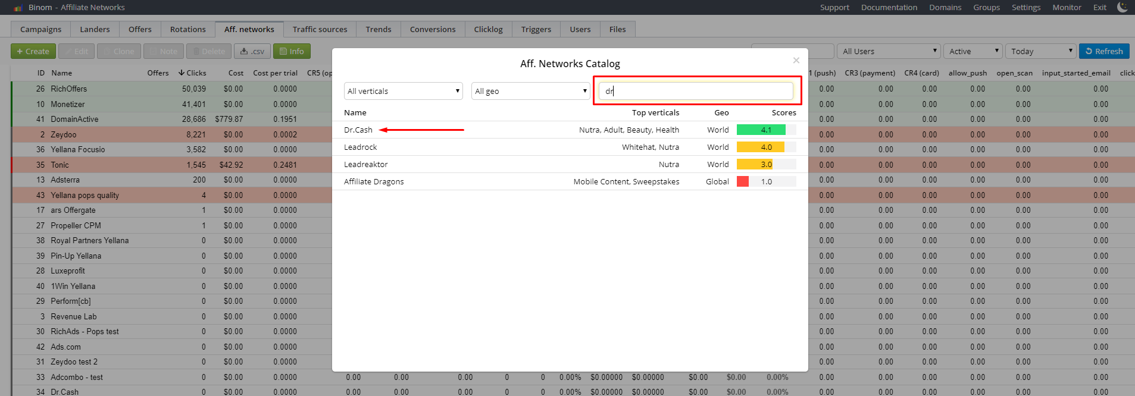The width and height of the screenshot is (1135, 396).
Task: Sort catalog by Scores column header
Action: click(x=784, y=112)
